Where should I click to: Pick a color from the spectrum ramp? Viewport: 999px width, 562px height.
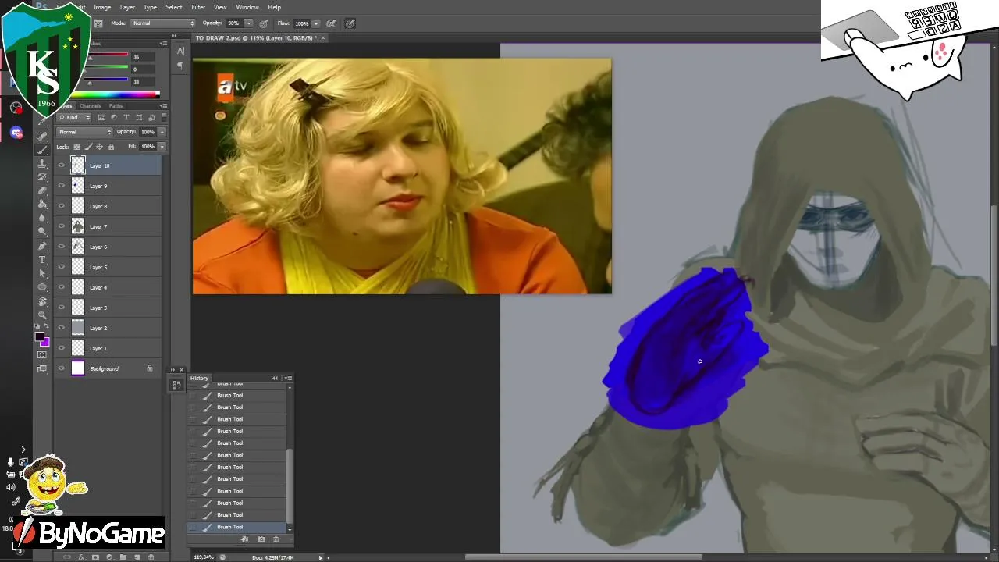(x=117, y=95)
